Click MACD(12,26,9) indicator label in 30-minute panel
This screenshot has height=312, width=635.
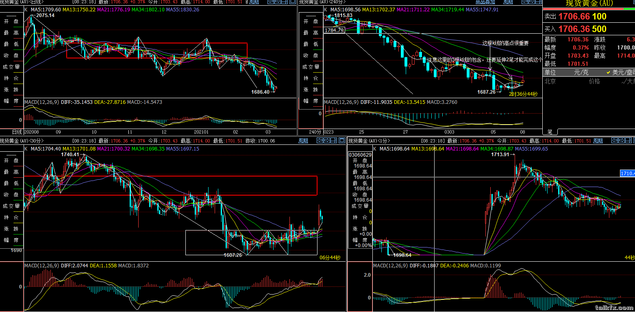click(x=42, y=266)
